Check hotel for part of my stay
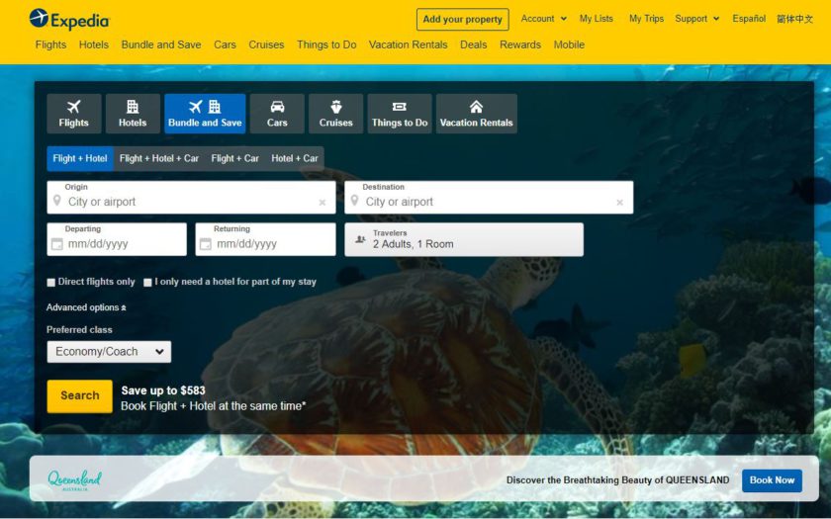This screenshot has height=519, width=831. click(147, 283)
